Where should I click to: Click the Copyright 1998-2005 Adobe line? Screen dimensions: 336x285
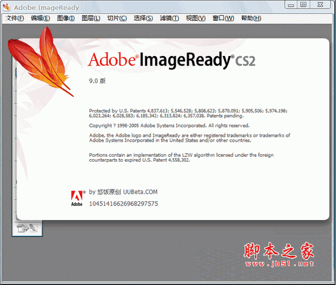click(169, 126)
